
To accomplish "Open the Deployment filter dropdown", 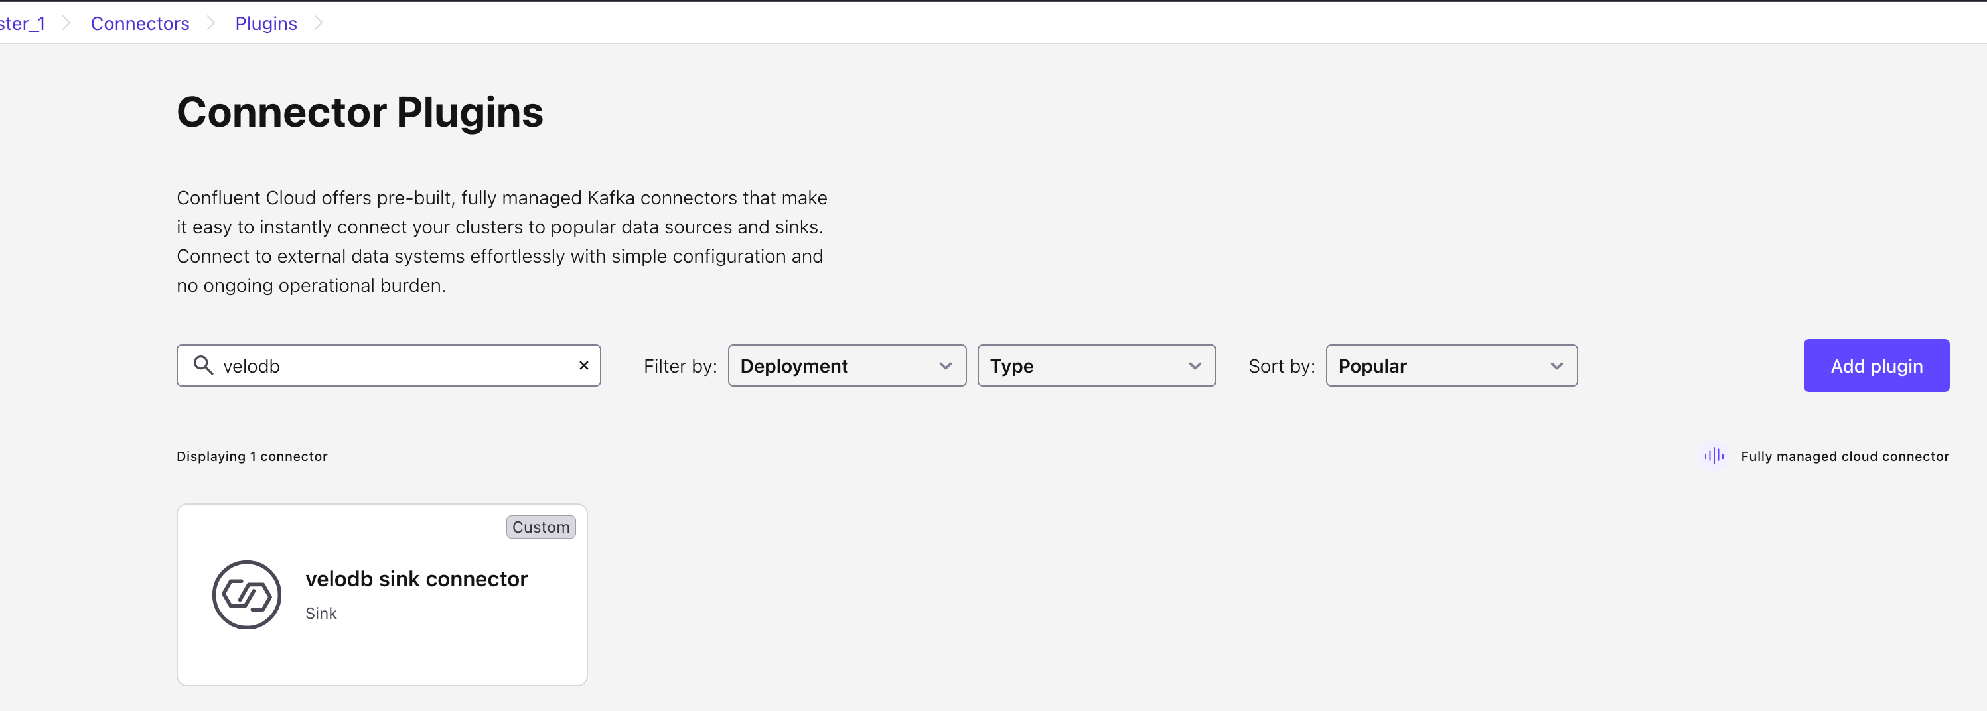I will [846, 365].
